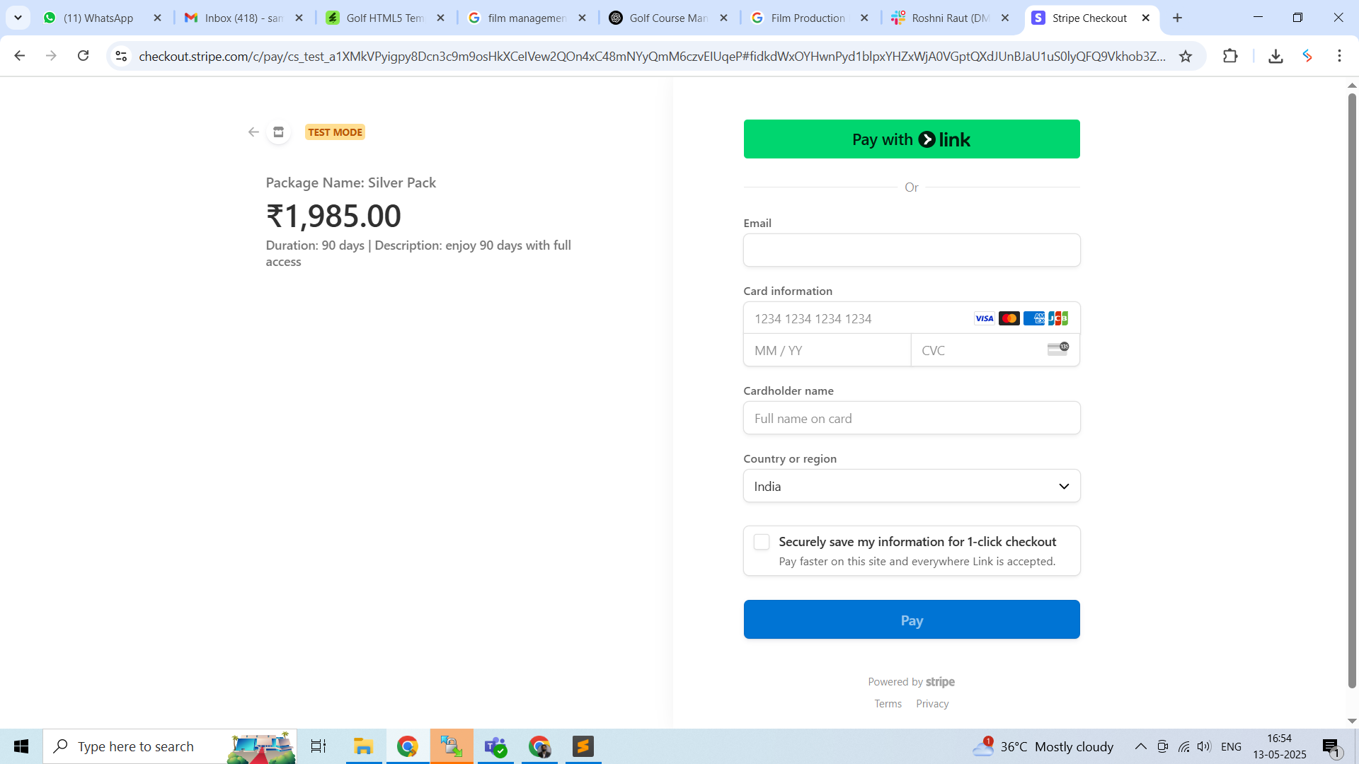Click the Email input field
Image resolution: width=1359 pixels, height=764 pixels.
[x=912, y=250]
